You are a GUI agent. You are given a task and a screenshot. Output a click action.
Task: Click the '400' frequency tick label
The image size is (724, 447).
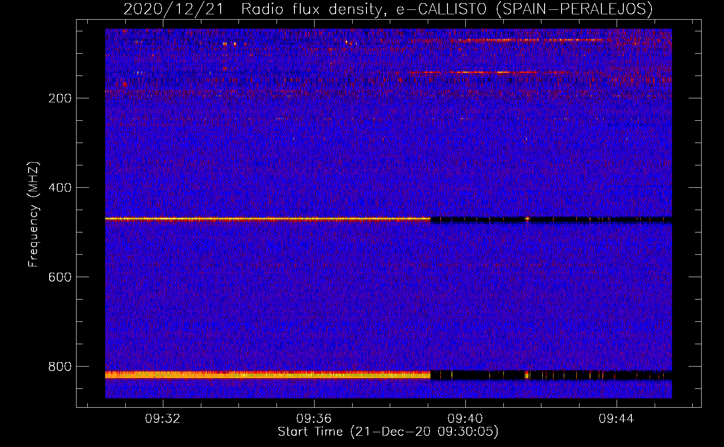60,188
